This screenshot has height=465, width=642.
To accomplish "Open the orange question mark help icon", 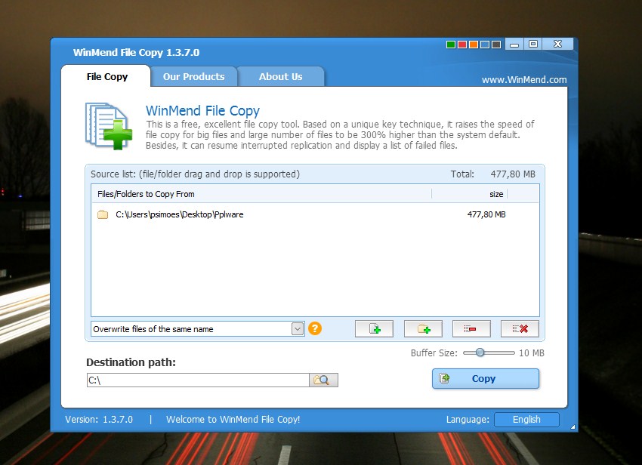I will pyautogui.click(x=314, y=328).
